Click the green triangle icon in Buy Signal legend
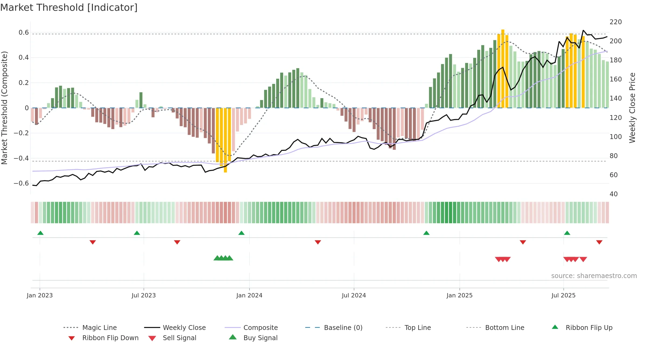Viewport: 646px width, 363px height. [233, 337]
